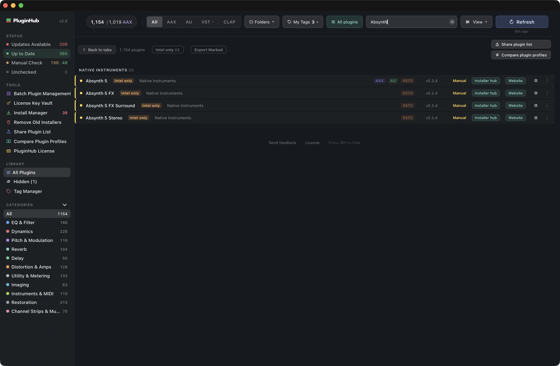Open more options for Absynth 5 FX Surround
Image resolution: width=560 pixels, height=366 pixels.
(547, 105)
